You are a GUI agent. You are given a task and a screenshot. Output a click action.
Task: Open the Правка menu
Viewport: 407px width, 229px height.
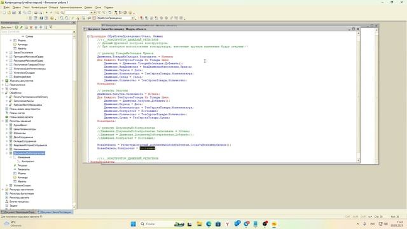tap(17, 8)
